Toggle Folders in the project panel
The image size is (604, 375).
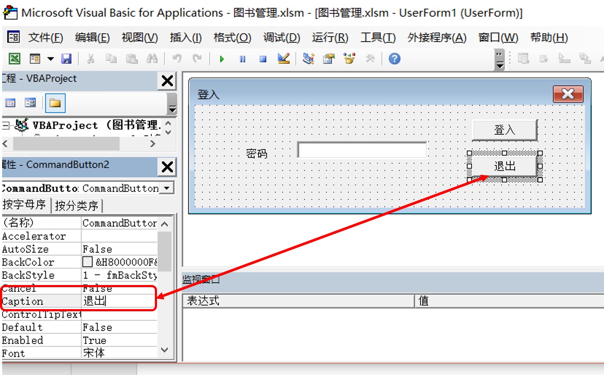55,103
